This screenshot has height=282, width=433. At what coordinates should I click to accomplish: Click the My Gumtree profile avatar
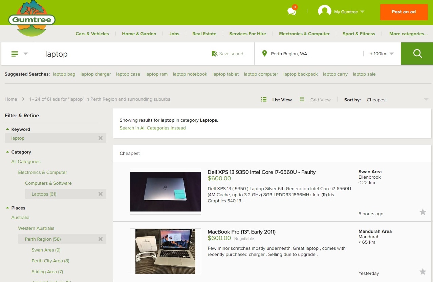coord(324,12)
